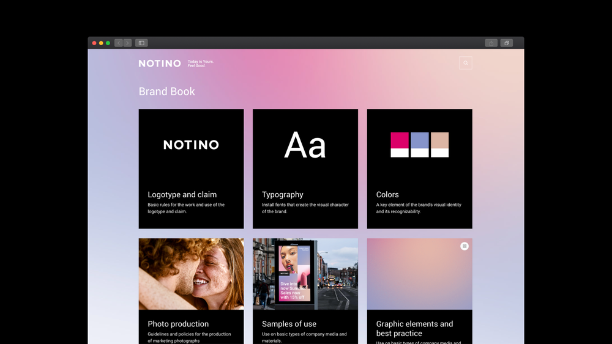This screenshot has height=344, width=612.
Task: Open the Photo production card title
Action: [178, 324]
